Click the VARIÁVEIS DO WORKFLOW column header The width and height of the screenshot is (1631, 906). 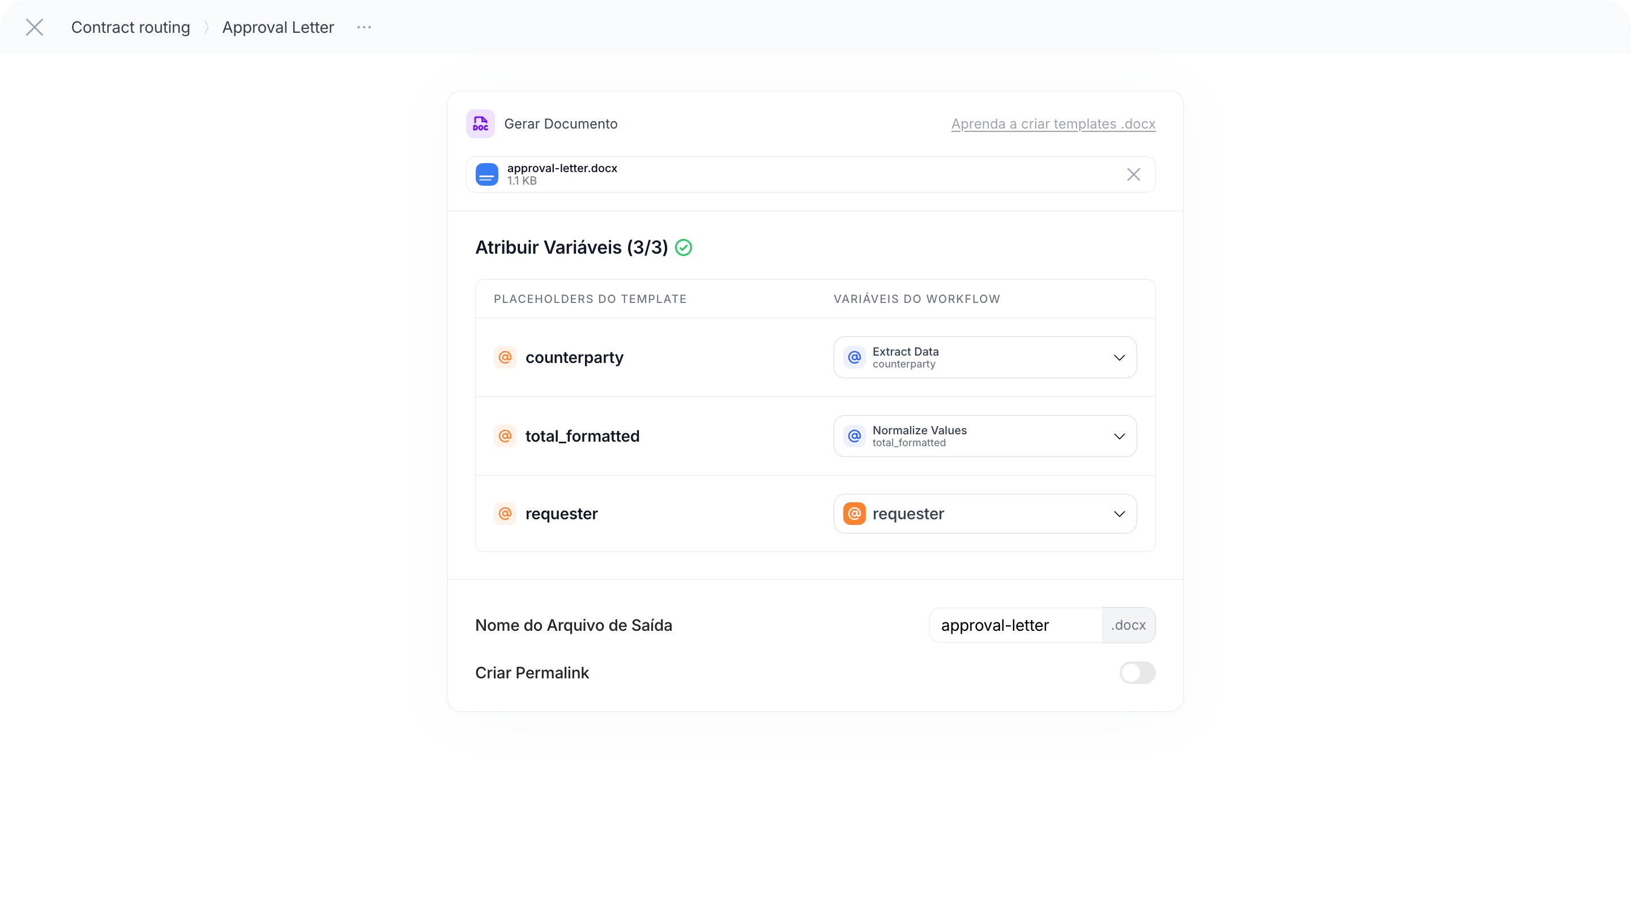pyautogui.click(x=917, y=299)
